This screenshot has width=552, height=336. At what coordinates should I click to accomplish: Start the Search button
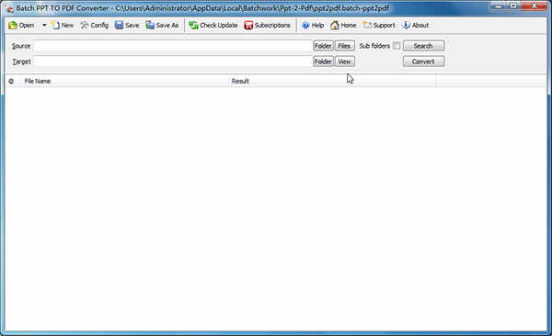pos(423,46)
